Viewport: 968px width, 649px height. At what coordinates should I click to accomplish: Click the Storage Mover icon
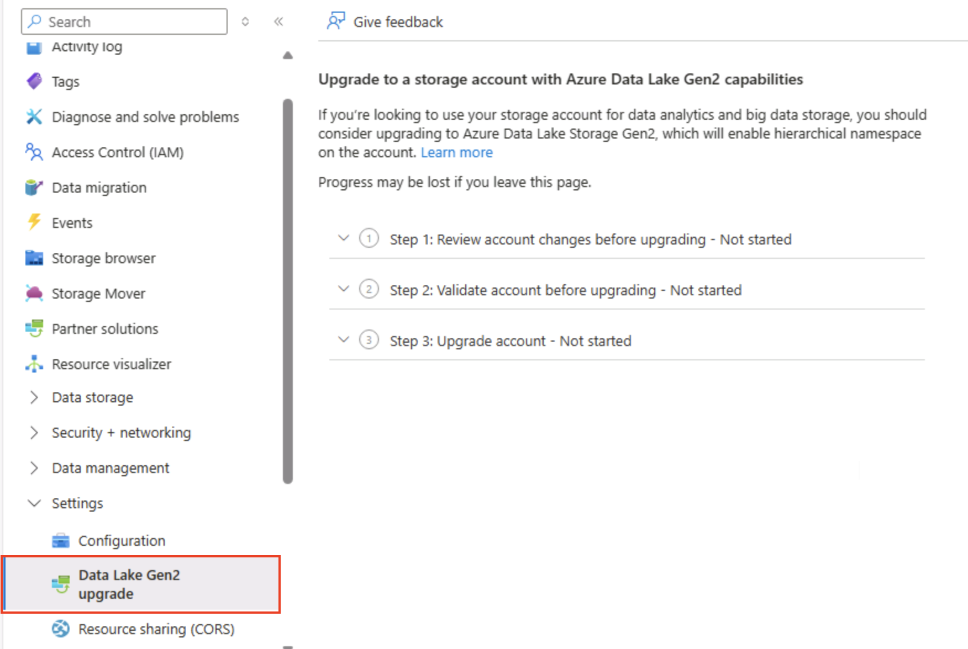[x=34, y=293]
